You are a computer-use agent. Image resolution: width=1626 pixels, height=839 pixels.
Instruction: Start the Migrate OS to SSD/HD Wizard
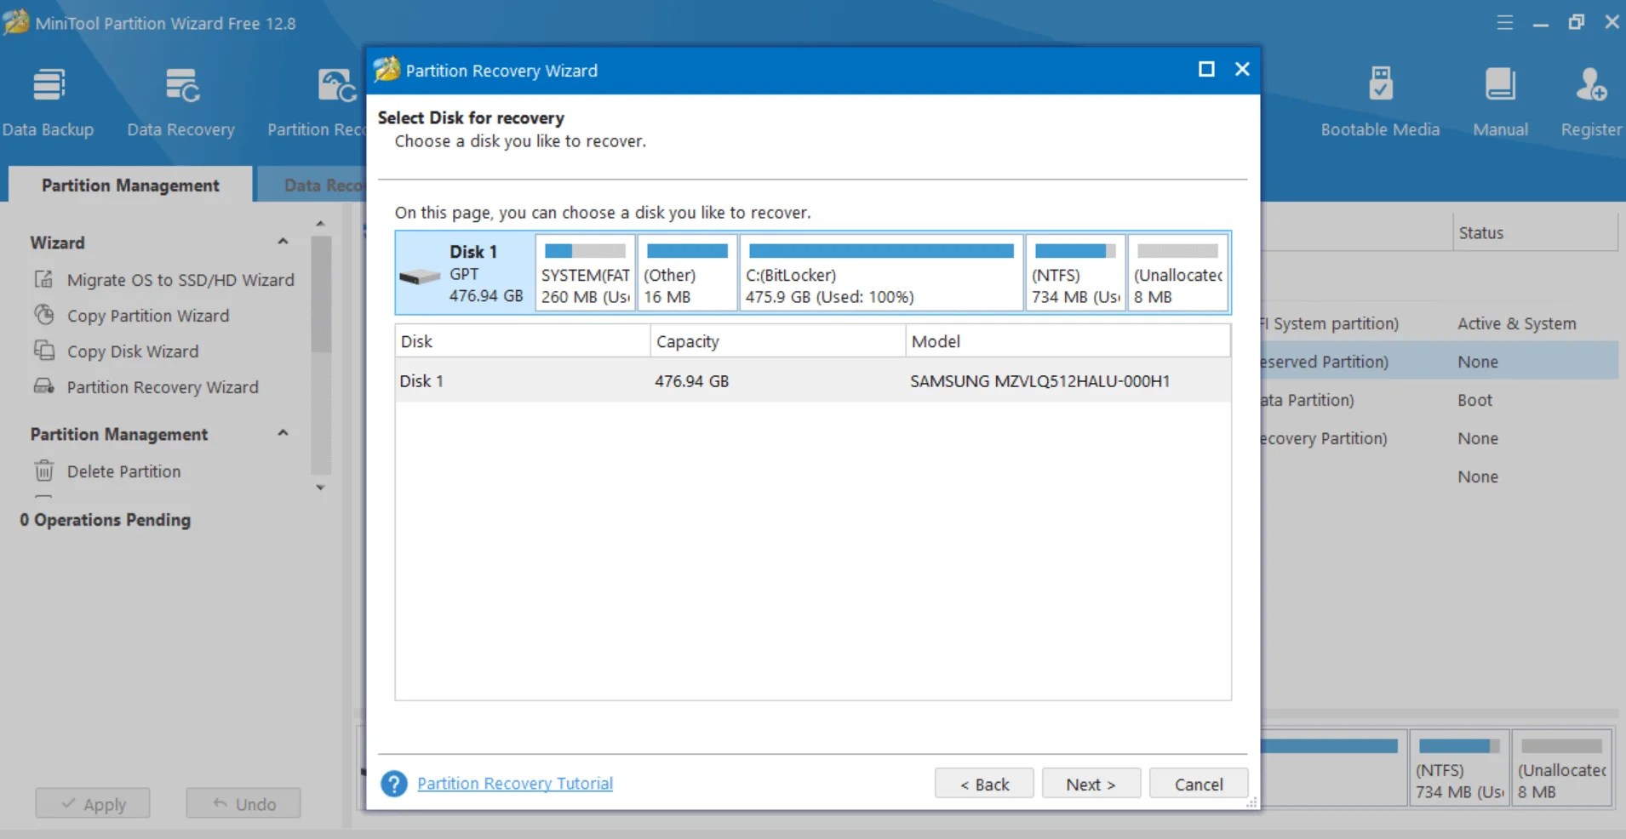[x=180, y=280]
